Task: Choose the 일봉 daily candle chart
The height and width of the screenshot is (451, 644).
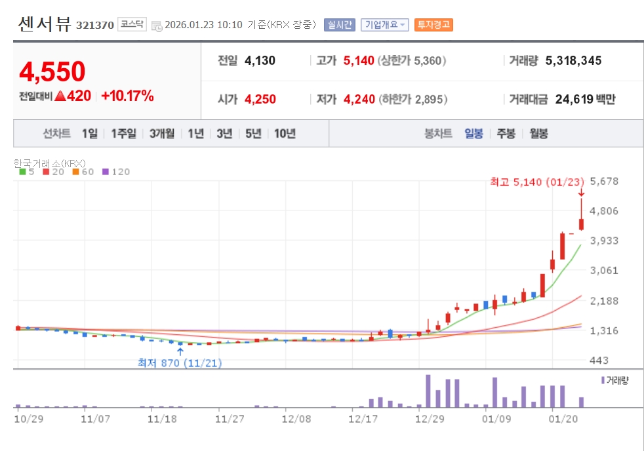Action: click(473, 134)
